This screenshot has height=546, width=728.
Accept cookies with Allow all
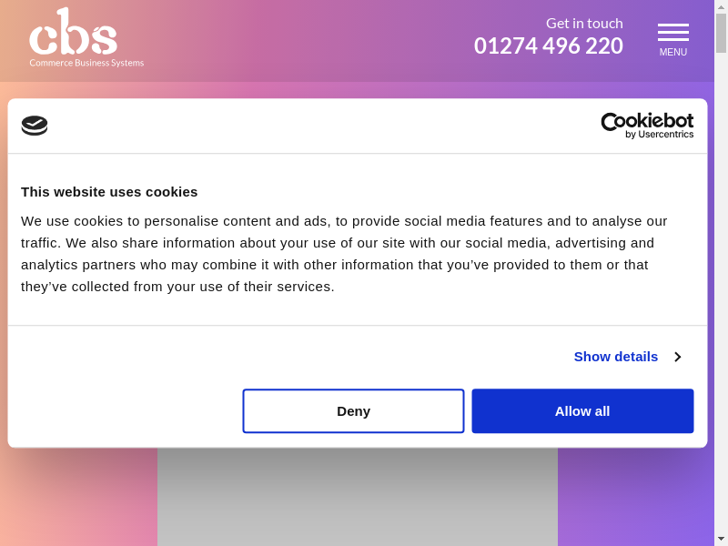[582, 411]
